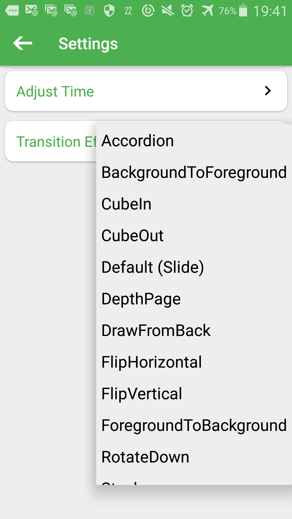Image resolution: width=292 pixels, height=519 pixels.
Task: Pick CubeOut from the dropdown list
Action: click(x=194, y=235)
